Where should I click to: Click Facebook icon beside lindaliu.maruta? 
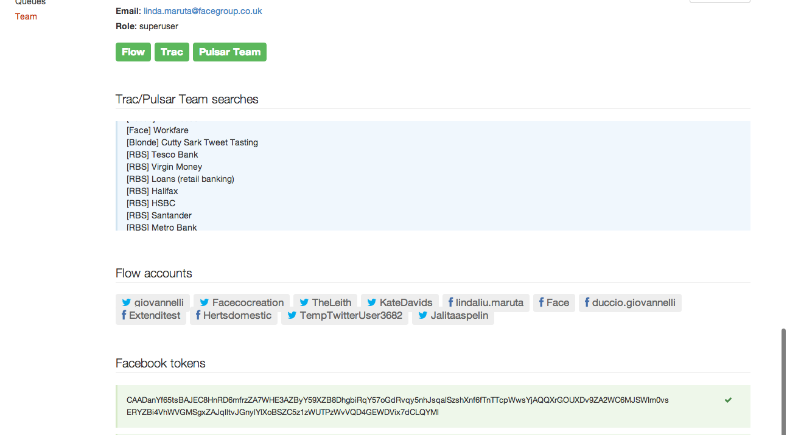[450, 302]
